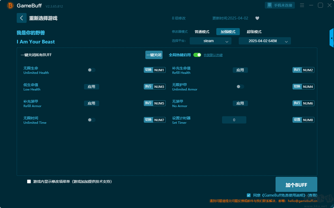Apply Refill Armor
Image resolution: width=334 pixels, height=208 pixels.
tap(92, 103)
